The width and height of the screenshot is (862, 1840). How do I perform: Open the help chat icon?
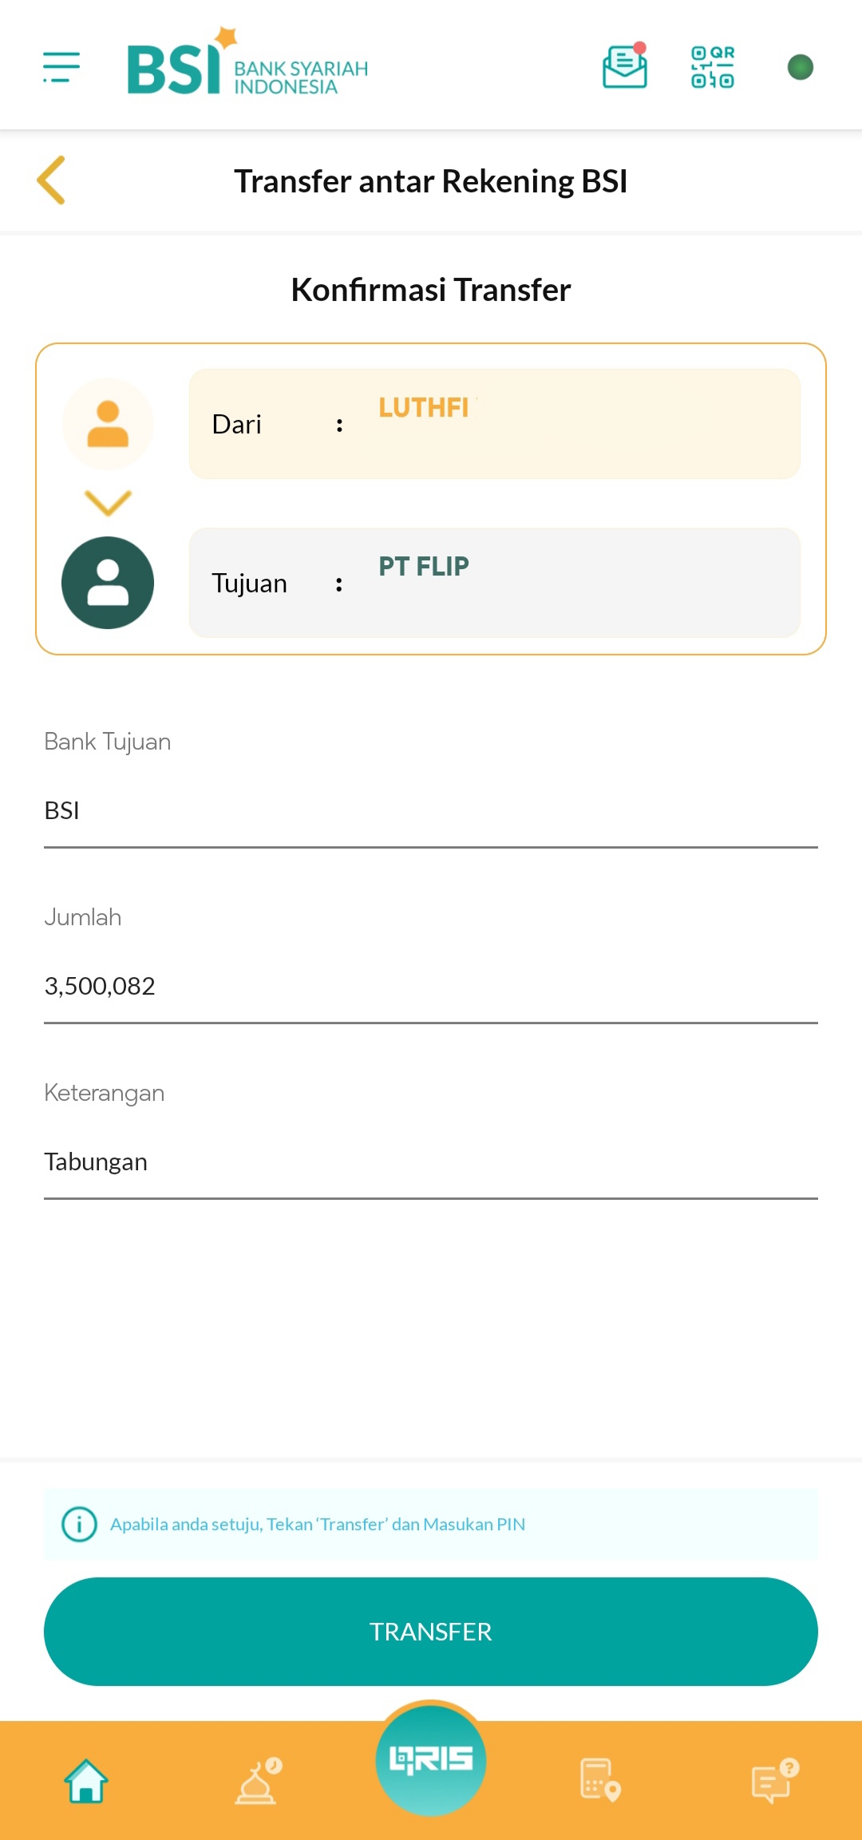click(773, 1781)
